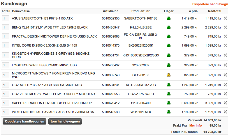Click the Prod. art. nr. column header
The width and height of the screenshot is (234, 135).
point(141,11)
